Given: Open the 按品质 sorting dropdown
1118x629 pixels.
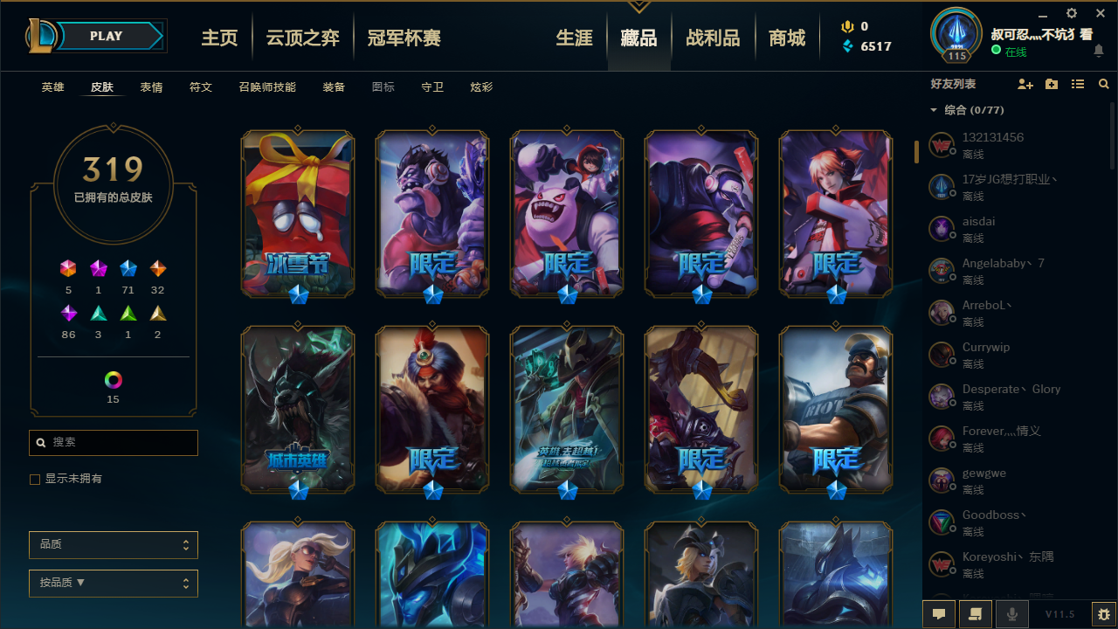Looking at the screenshot, I should pyautogui.click(x=114, y=583).
